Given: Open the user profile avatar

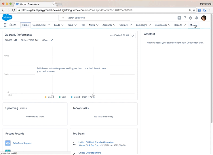Looking at the screenshot, I should point(204,18).
